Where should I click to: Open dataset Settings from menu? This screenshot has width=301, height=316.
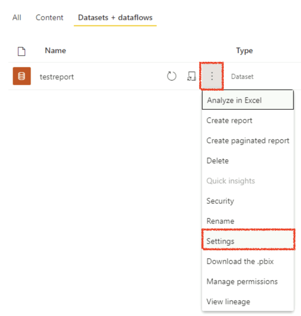click(220, 241)
